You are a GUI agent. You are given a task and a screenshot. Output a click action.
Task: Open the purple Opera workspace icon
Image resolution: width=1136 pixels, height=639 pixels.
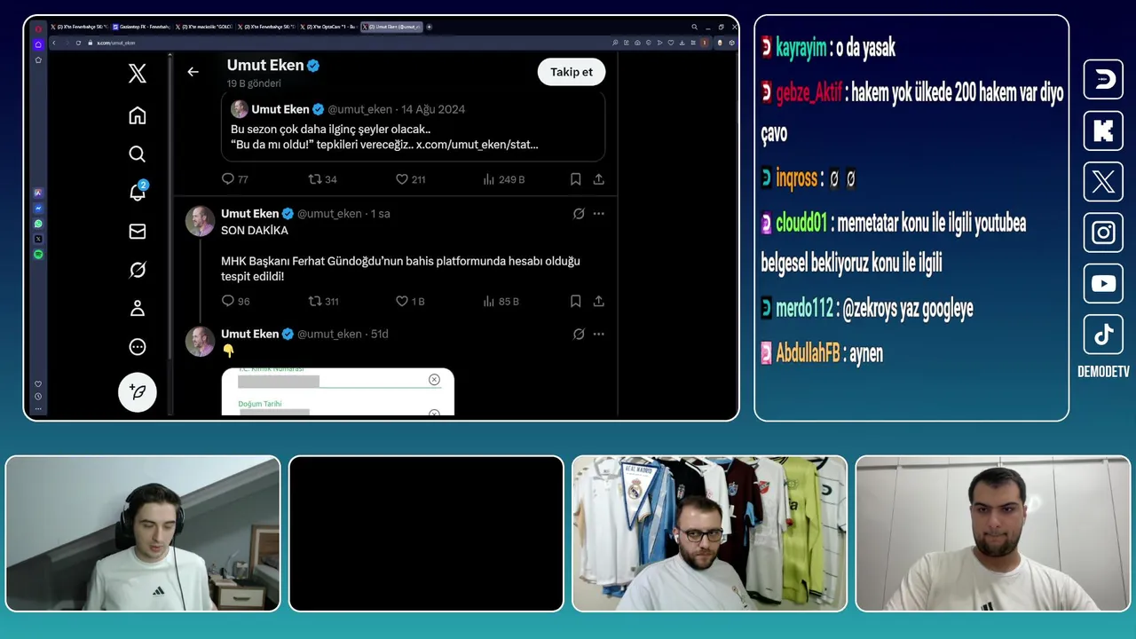pos(38,44)
